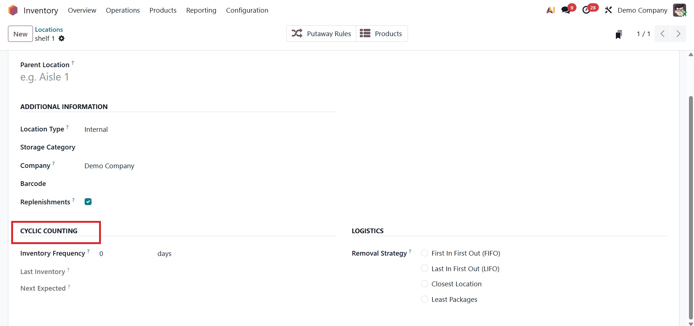Click the next record arrow

[x=678, y=34]
